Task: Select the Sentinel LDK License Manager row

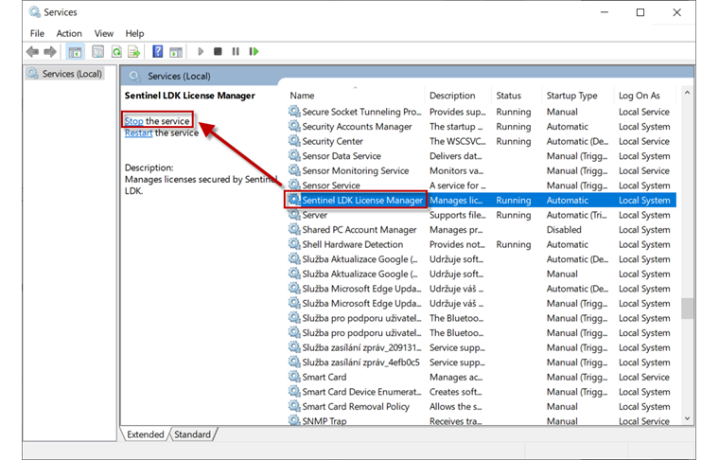Action: point(481,200)
